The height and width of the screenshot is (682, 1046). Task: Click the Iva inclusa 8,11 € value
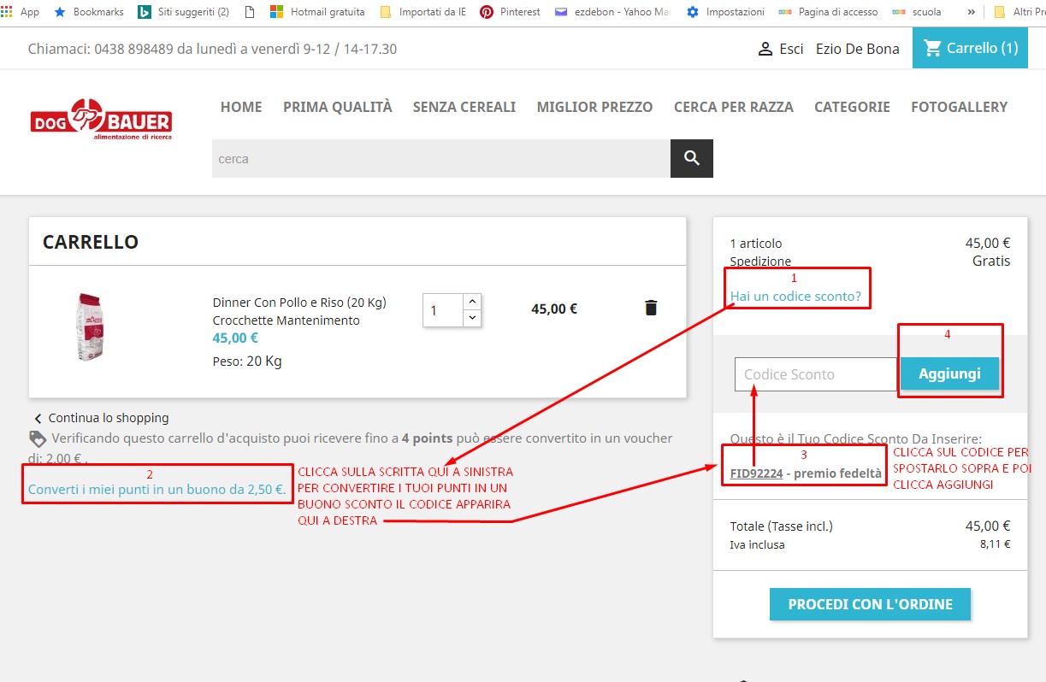995,544
